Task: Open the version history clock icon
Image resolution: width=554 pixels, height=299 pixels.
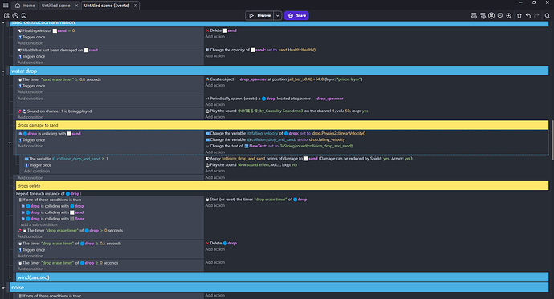Action: 15,15
